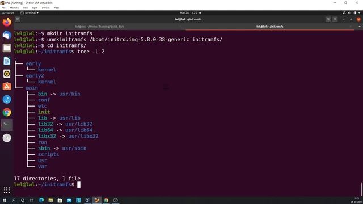
Task: Open the Mail app on taskbar
Action: click(69, 200)
